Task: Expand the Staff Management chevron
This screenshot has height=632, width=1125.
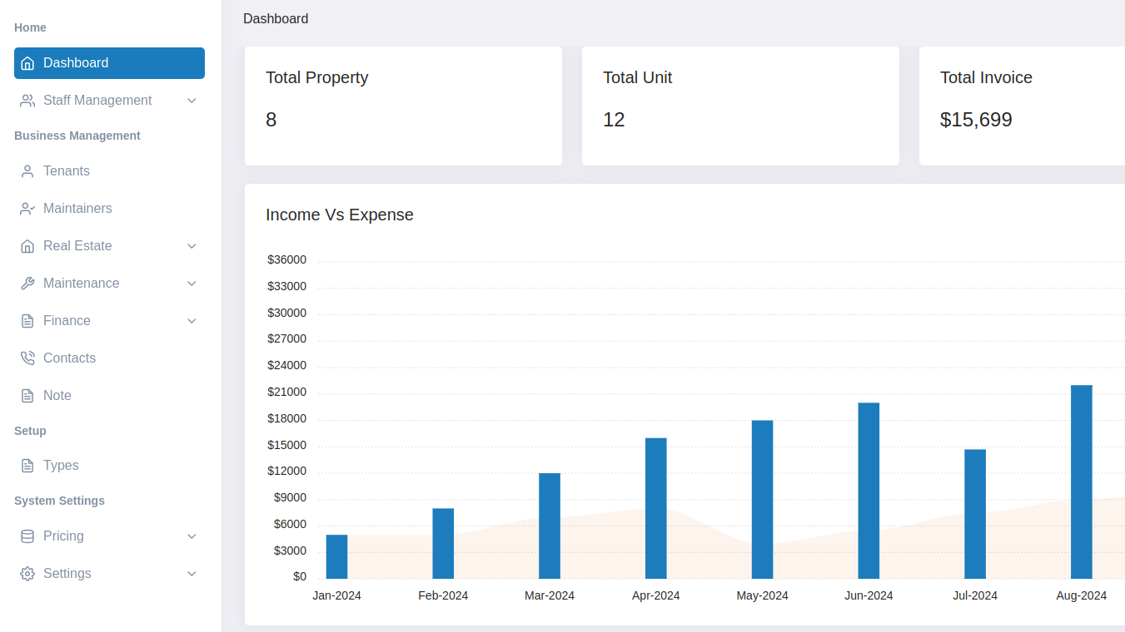Action: pyautogui.click(x=192, y=101)
